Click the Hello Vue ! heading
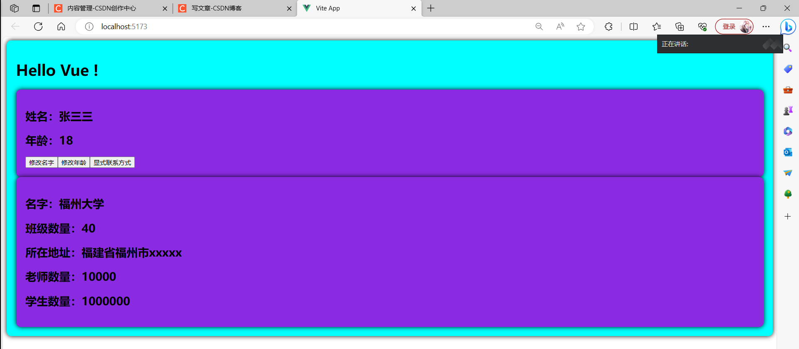The width and height of the screenshot is (799, 349). point(57,70)
